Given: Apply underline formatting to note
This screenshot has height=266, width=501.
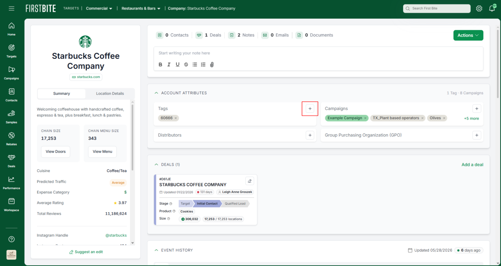Looking at the screenshot, I should click(178, 64).
